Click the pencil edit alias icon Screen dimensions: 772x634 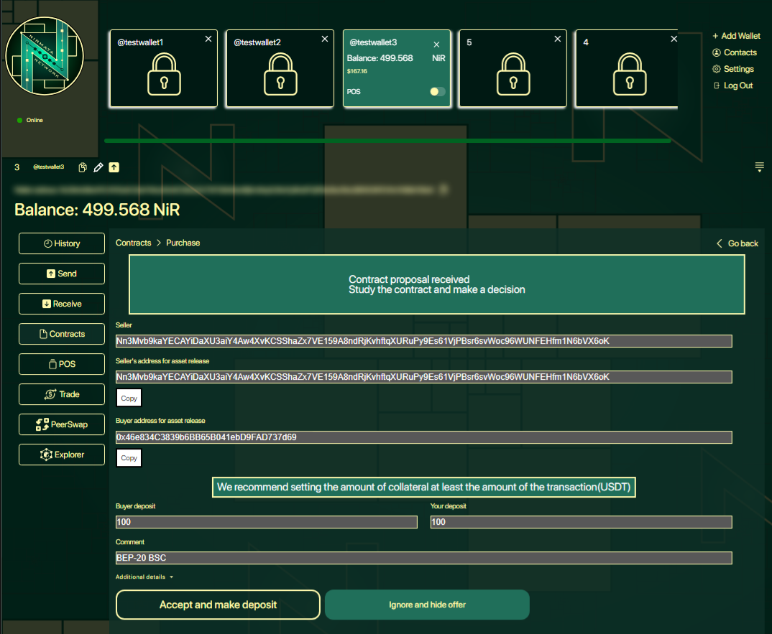coord(98,167)
